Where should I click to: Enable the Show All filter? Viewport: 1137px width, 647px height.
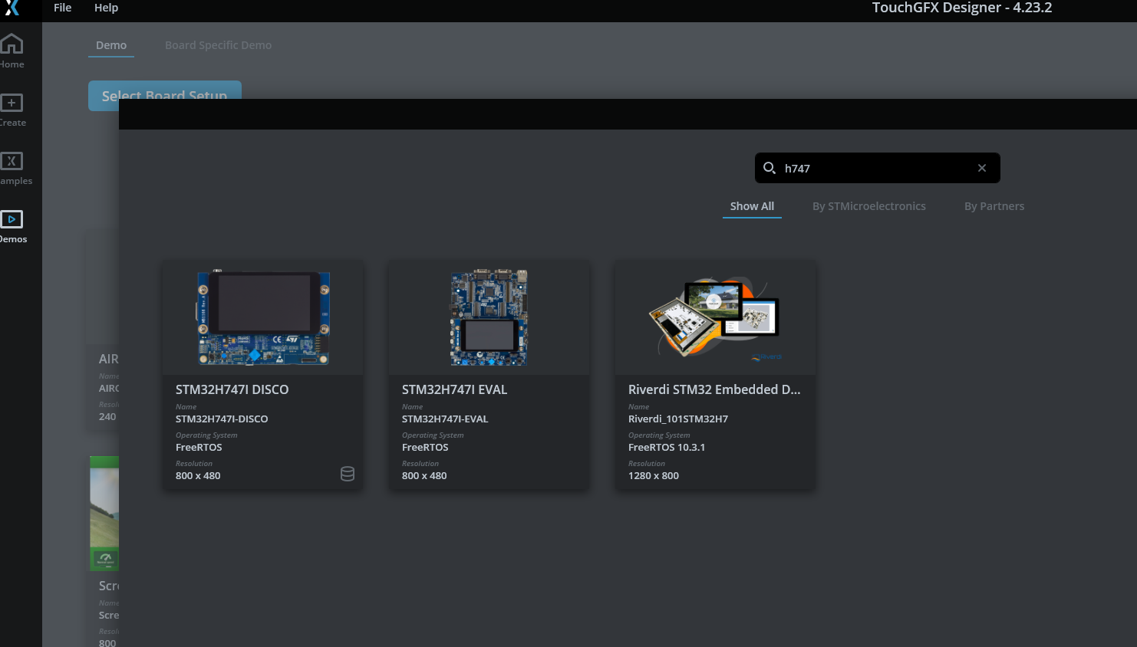tap(752, 205)
